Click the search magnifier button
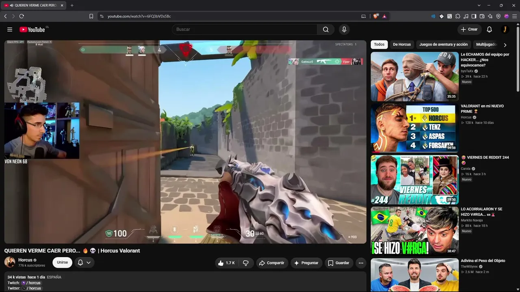The width and height of the screenshot is (520, 292). coord(326,29)
